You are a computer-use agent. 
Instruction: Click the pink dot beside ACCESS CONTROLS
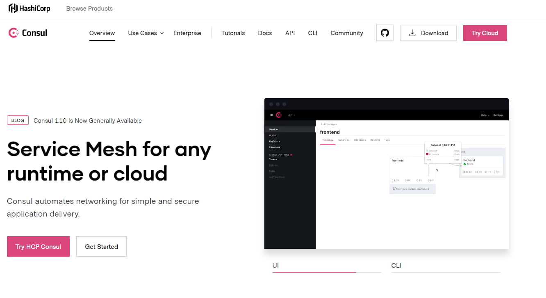pyautogui.click(x=291, y=155)
